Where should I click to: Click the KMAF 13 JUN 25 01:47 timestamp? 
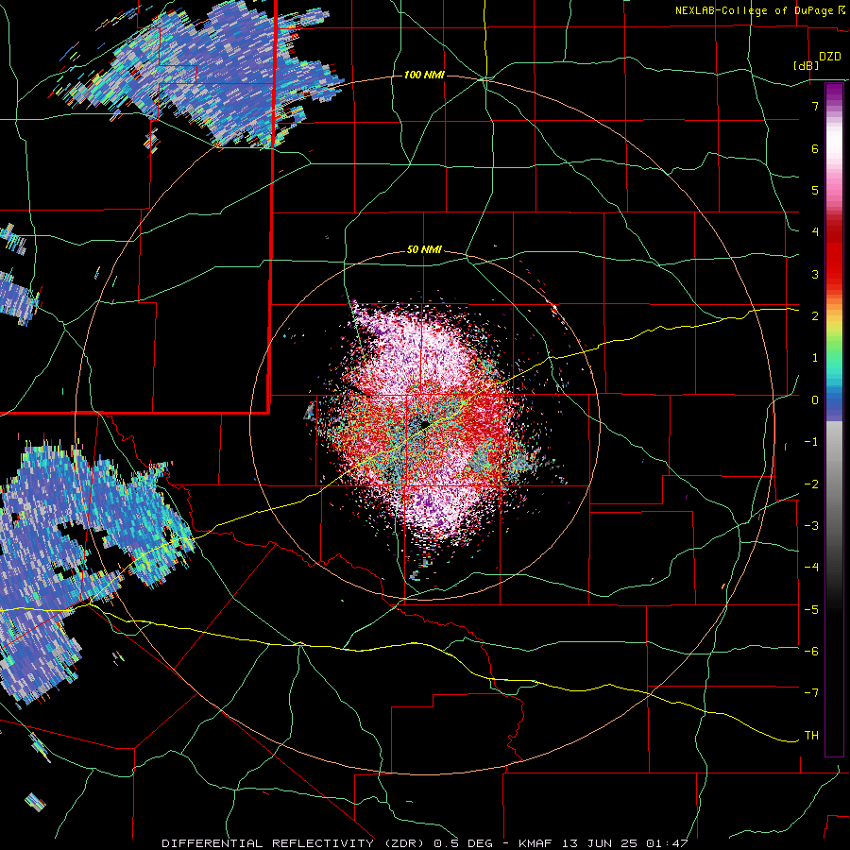pos(603,843)
